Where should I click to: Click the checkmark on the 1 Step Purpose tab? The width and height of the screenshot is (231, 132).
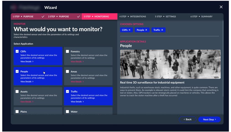[x=43, y=17]
